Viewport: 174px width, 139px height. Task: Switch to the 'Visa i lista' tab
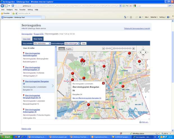[27, 39]
